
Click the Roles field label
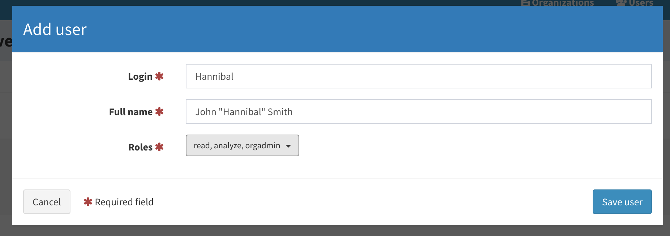click(x=141, y=147)
